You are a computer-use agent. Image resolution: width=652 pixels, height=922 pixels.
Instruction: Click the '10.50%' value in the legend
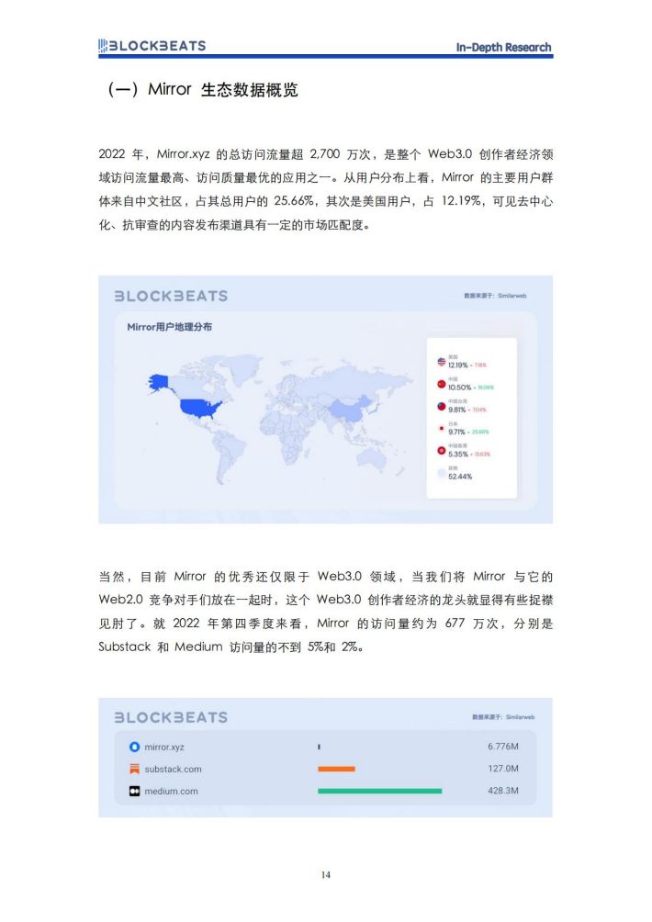pyautogui.click(x=460, y=388)
